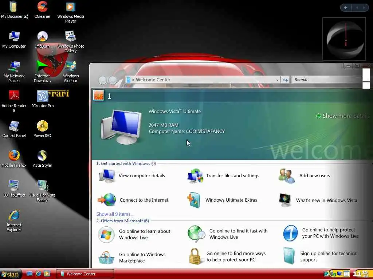
Task: Open find it fast with Windows Live
Action: (x=227, y=234)
